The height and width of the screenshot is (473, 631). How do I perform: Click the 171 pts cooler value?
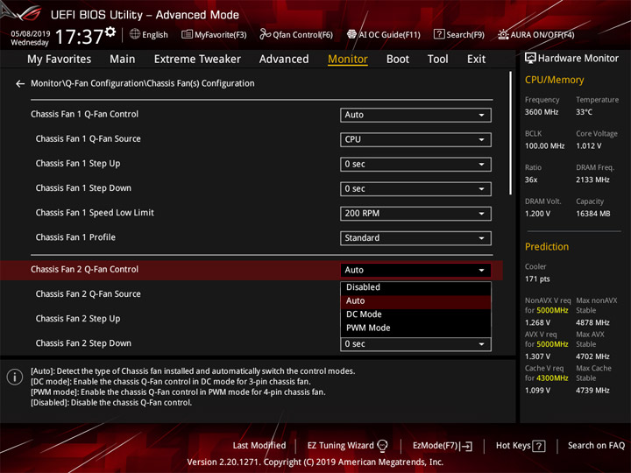coord(537,279)
